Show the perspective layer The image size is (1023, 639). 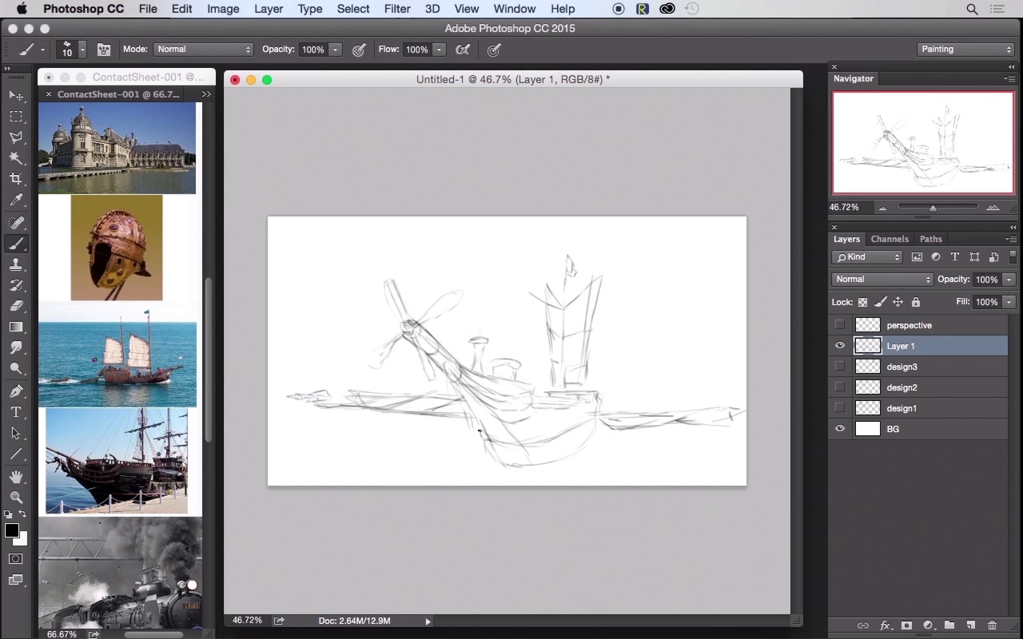tap(839, 325)
